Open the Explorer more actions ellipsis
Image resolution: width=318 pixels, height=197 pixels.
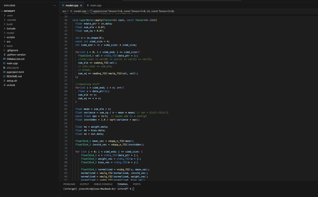point(55,6)
